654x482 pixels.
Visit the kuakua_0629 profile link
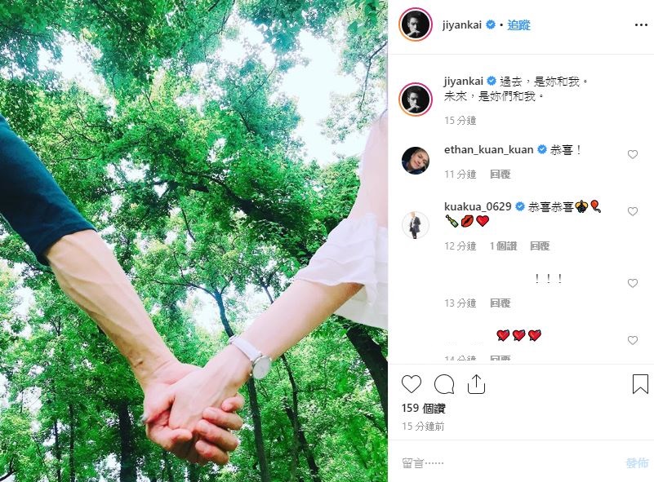478,206
